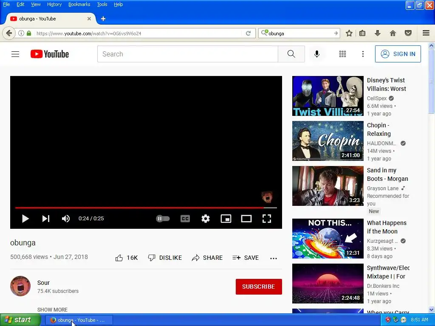Open the Help menu
435x326 pixels.
(119, 4)
